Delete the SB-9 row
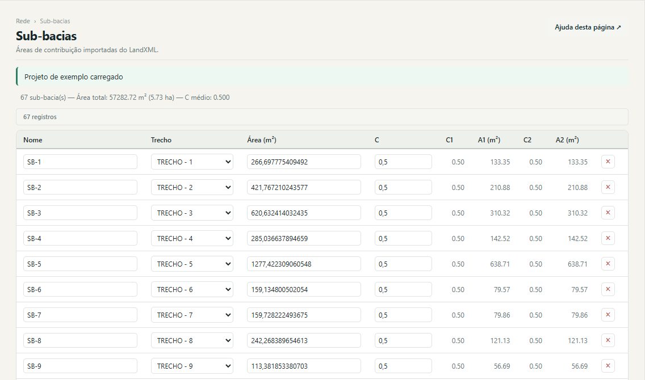 (x=608, y=366)
